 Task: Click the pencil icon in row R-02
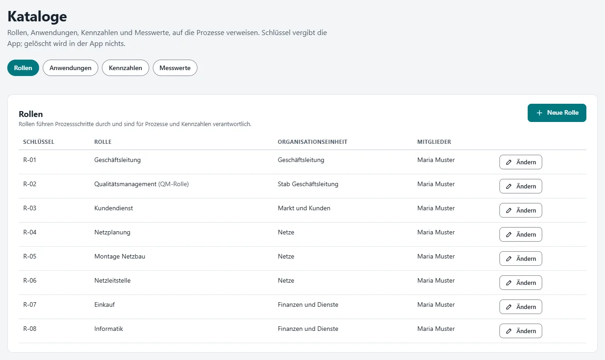509,186
